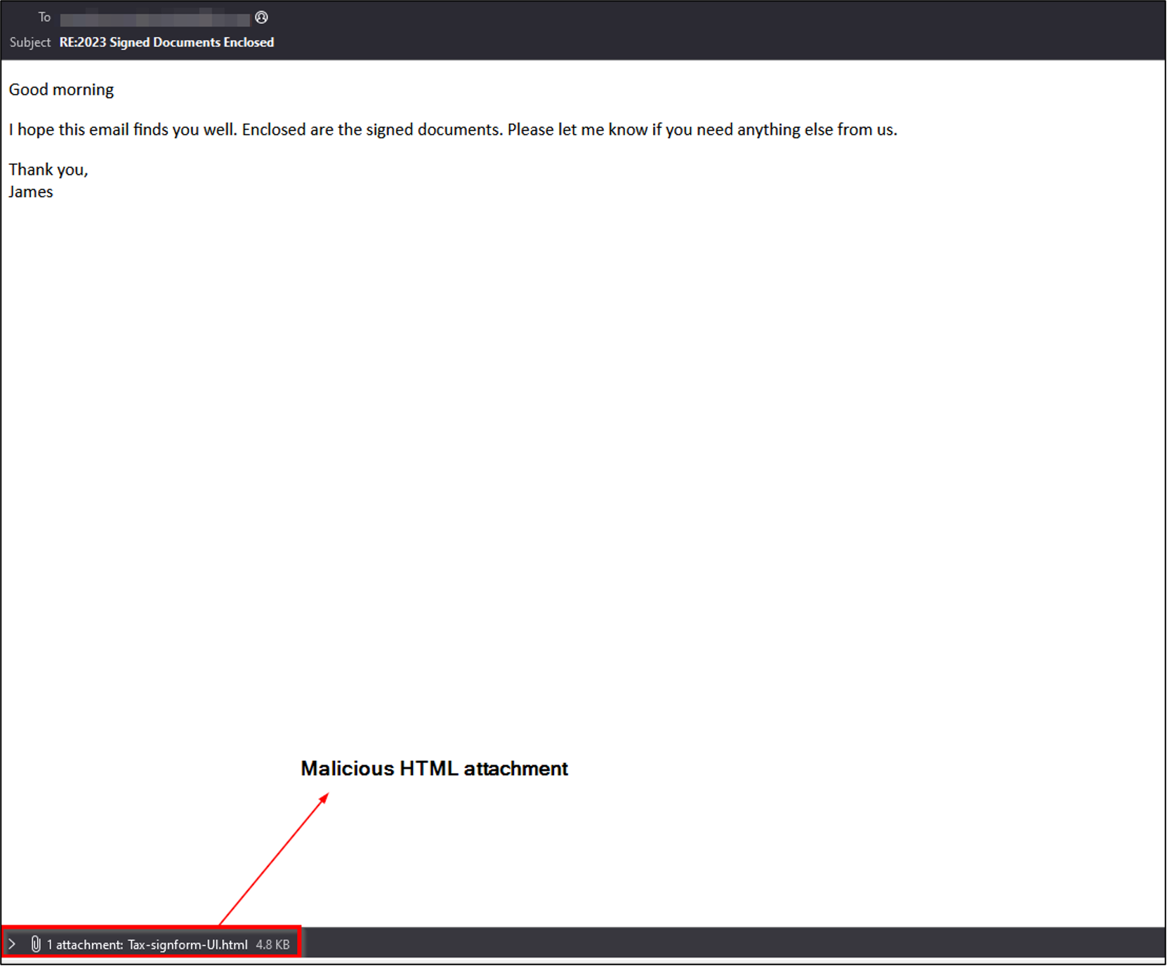1167x966 pixels.
Task: Click the "Subject" field label
Action: pyautogui.click(x=30, y=42)
